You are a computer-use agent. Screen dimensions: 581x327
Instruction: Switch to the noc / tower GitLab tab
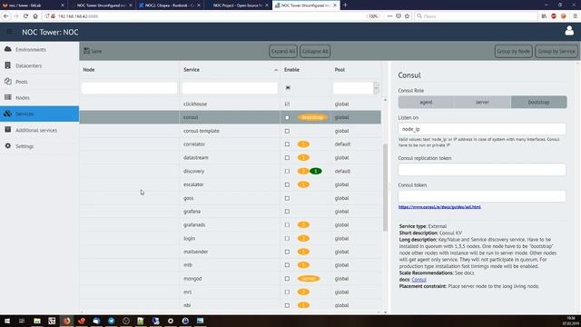click(x=34, y=5)
